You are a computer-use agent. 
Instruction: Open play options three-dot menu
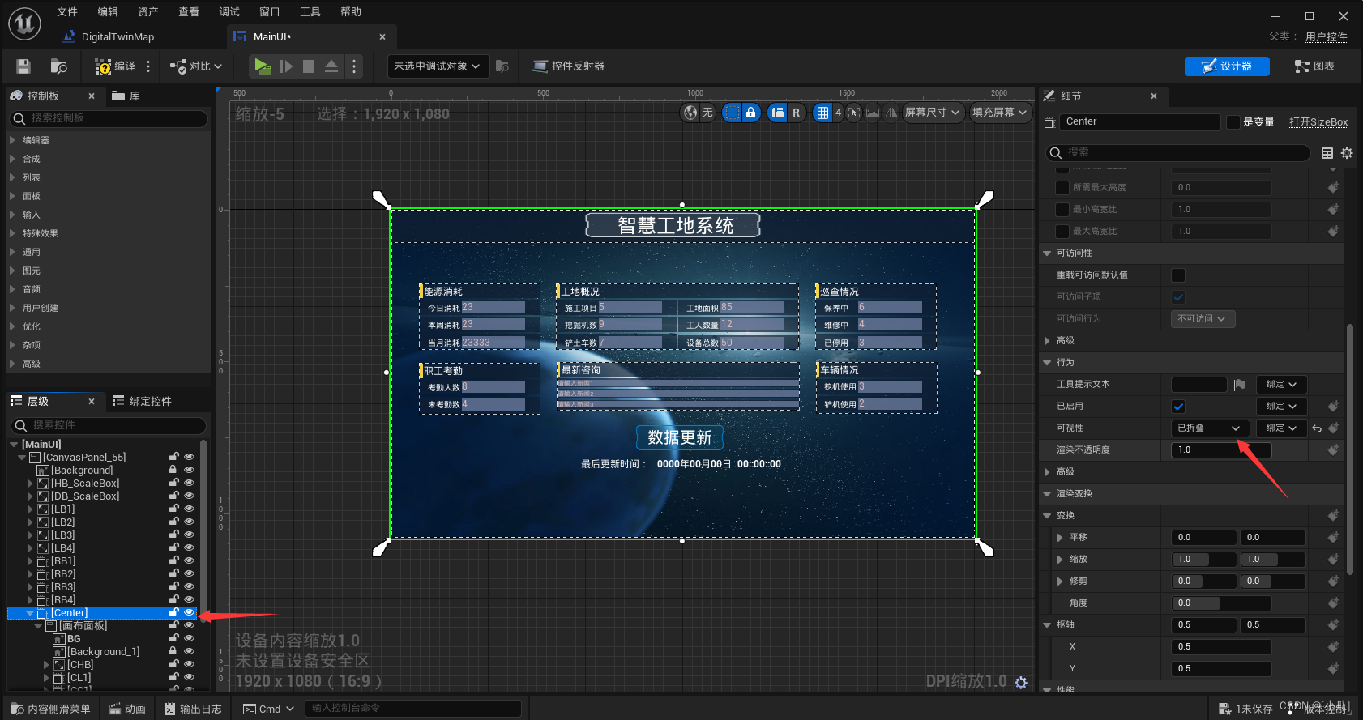click(354, 66)
